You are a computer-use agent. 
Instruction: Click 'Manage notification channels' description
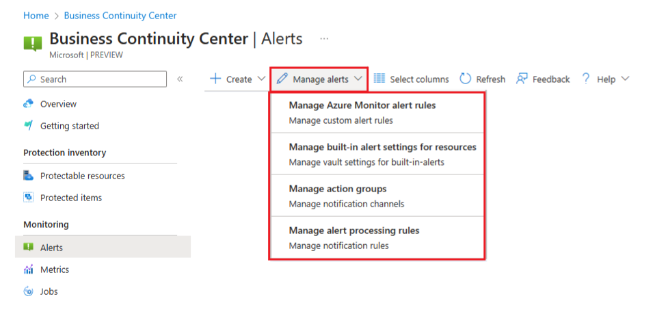[x=347, y=204]
